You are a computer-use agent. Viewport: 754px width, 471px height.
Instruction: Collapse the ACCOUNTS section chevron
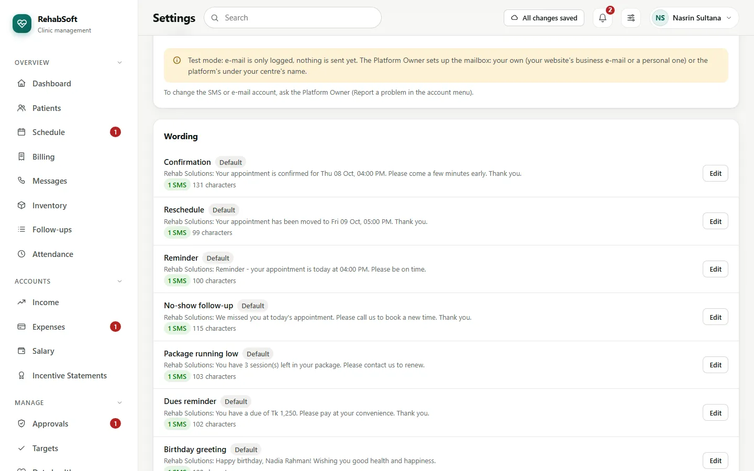tap(119, 282)
